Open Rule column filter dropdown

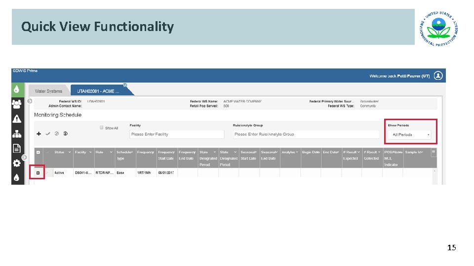(x=111, y=152)
